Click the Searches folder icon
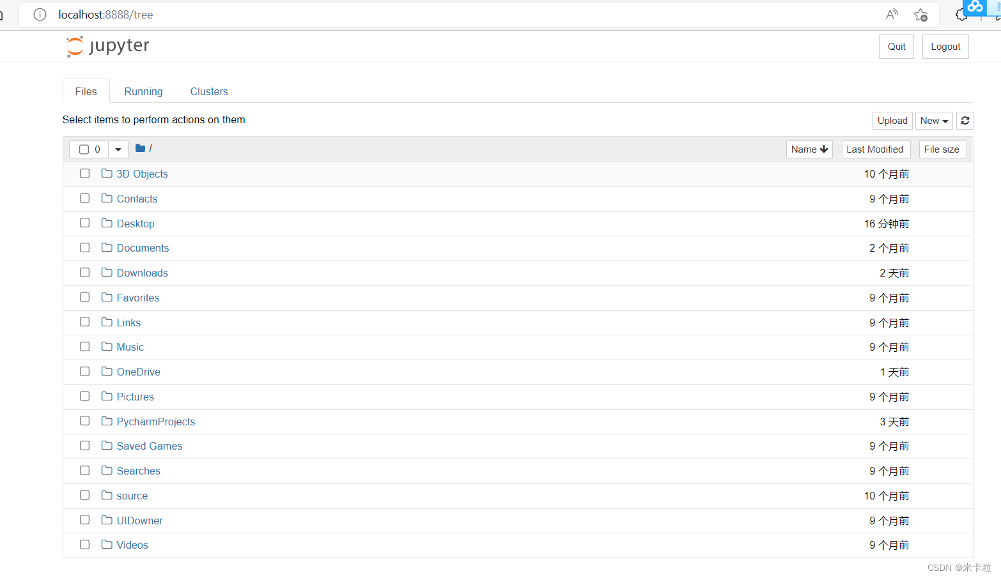1001x578 pixels. [x=107, y=470]
